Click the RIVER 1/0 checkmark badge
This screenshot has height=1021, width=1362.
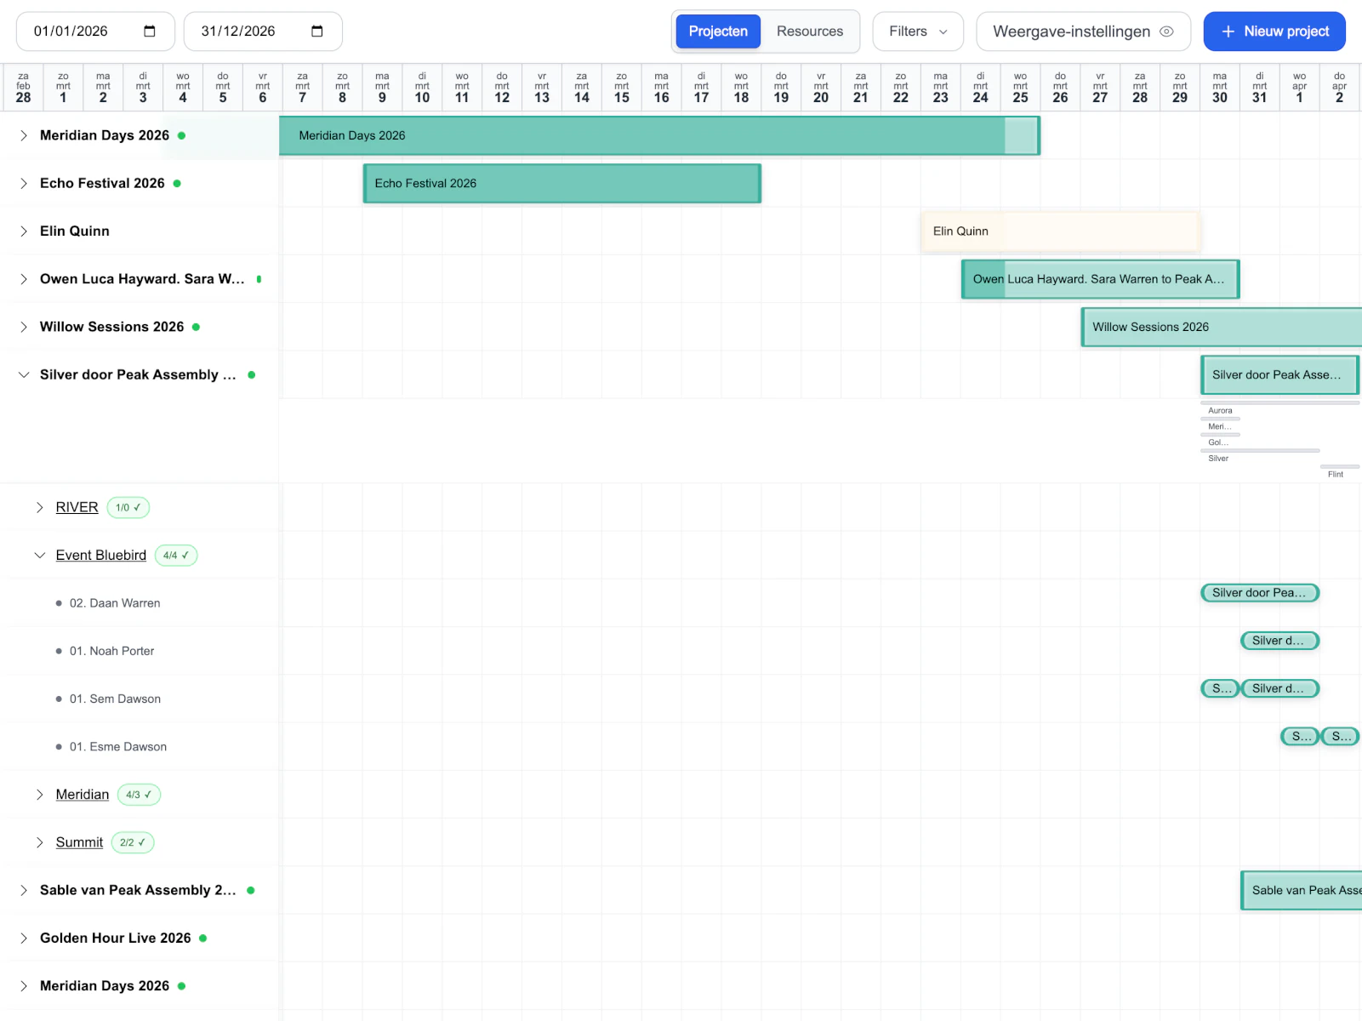[x=128, y=508]
